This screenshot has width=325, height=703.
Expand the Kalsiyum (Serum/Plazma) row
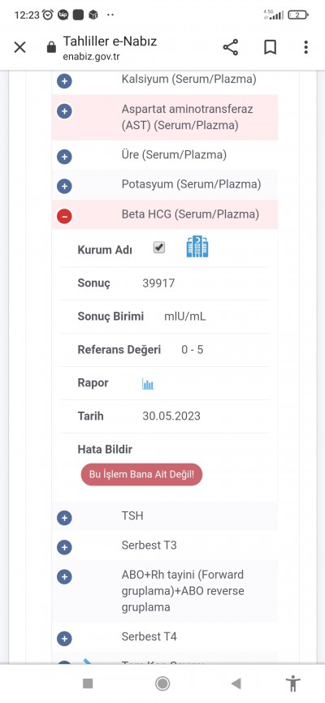coord(64,82)
